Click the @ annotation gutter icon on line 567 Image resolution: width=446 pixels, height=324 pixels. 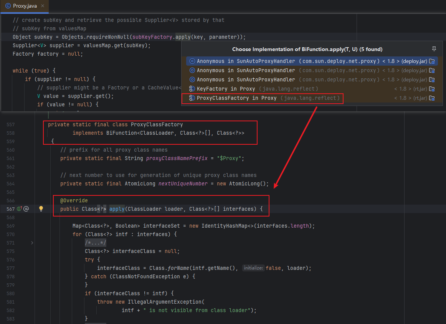26,209
